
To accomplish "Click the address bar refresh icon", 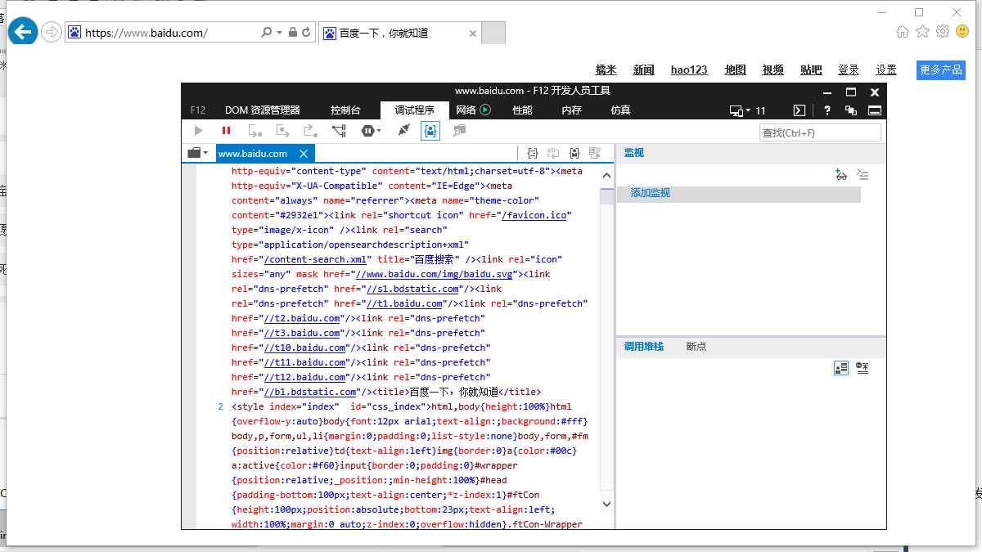I will coord(306,33).
